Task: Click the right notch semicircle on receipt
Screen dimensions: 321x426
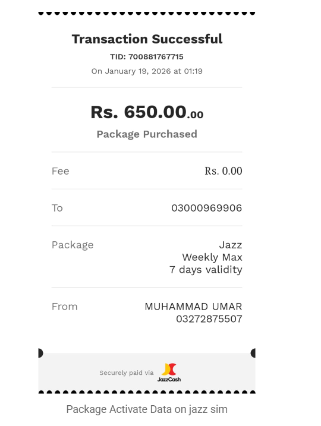Action: (x=253, y=353)
